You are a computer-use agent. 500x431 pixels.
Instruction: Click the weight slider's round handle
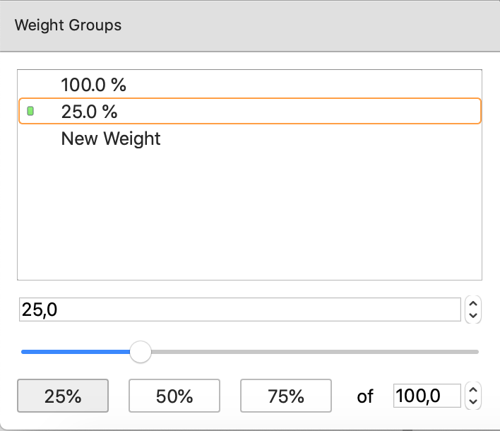click(141, 352)
